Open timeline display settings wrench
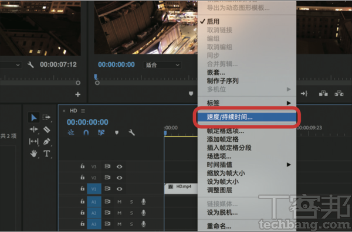The height and width of the screenshot is (232, 352). [x=132, y=133]
